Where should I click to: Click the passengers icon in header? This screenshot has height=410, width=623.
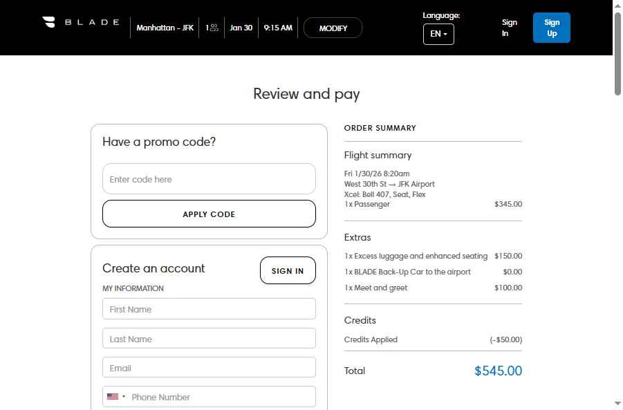click(x=214, y=28)
